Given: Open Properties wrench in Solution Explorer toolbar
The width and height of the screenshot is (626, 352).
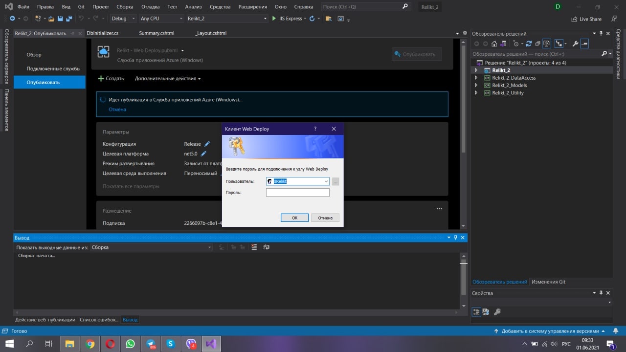Looking at the screenshot, I should click(576, 44).
